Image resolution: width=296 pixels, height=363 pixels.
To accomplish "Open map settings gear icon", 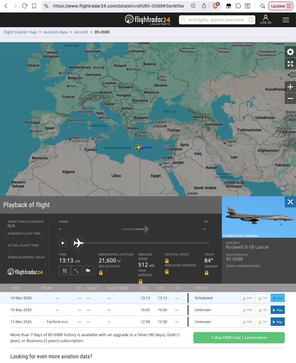I will [290, 52].
